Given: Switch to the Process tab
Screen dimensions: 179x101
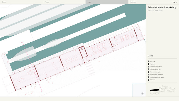Looking at the screenshot, I should pos(47,2).
